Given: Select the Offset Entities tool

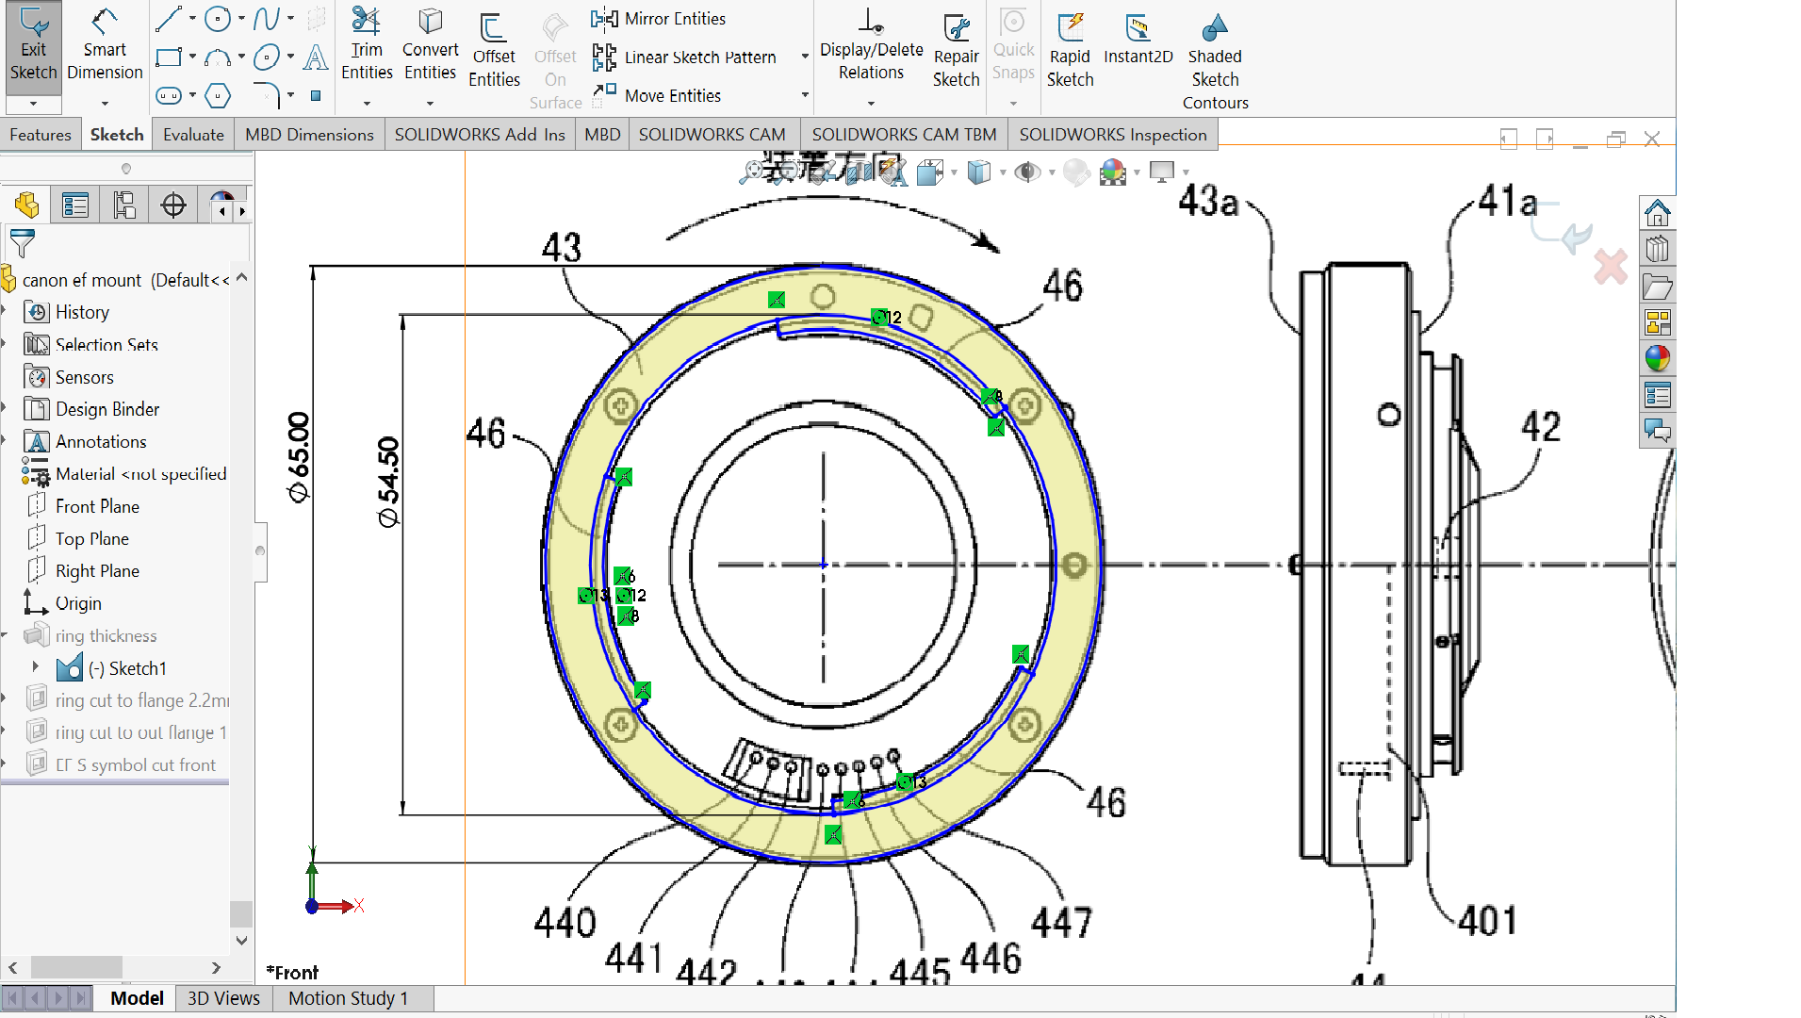Looking at the screenshot, I should pyautogui.click(x=494, y=52).
